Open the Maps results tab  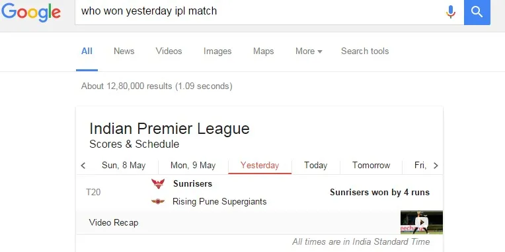pyautogui.click(x=264, y=51)
